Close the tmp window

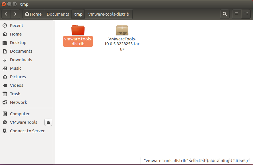pyautogui.click(x=4, y=4)
